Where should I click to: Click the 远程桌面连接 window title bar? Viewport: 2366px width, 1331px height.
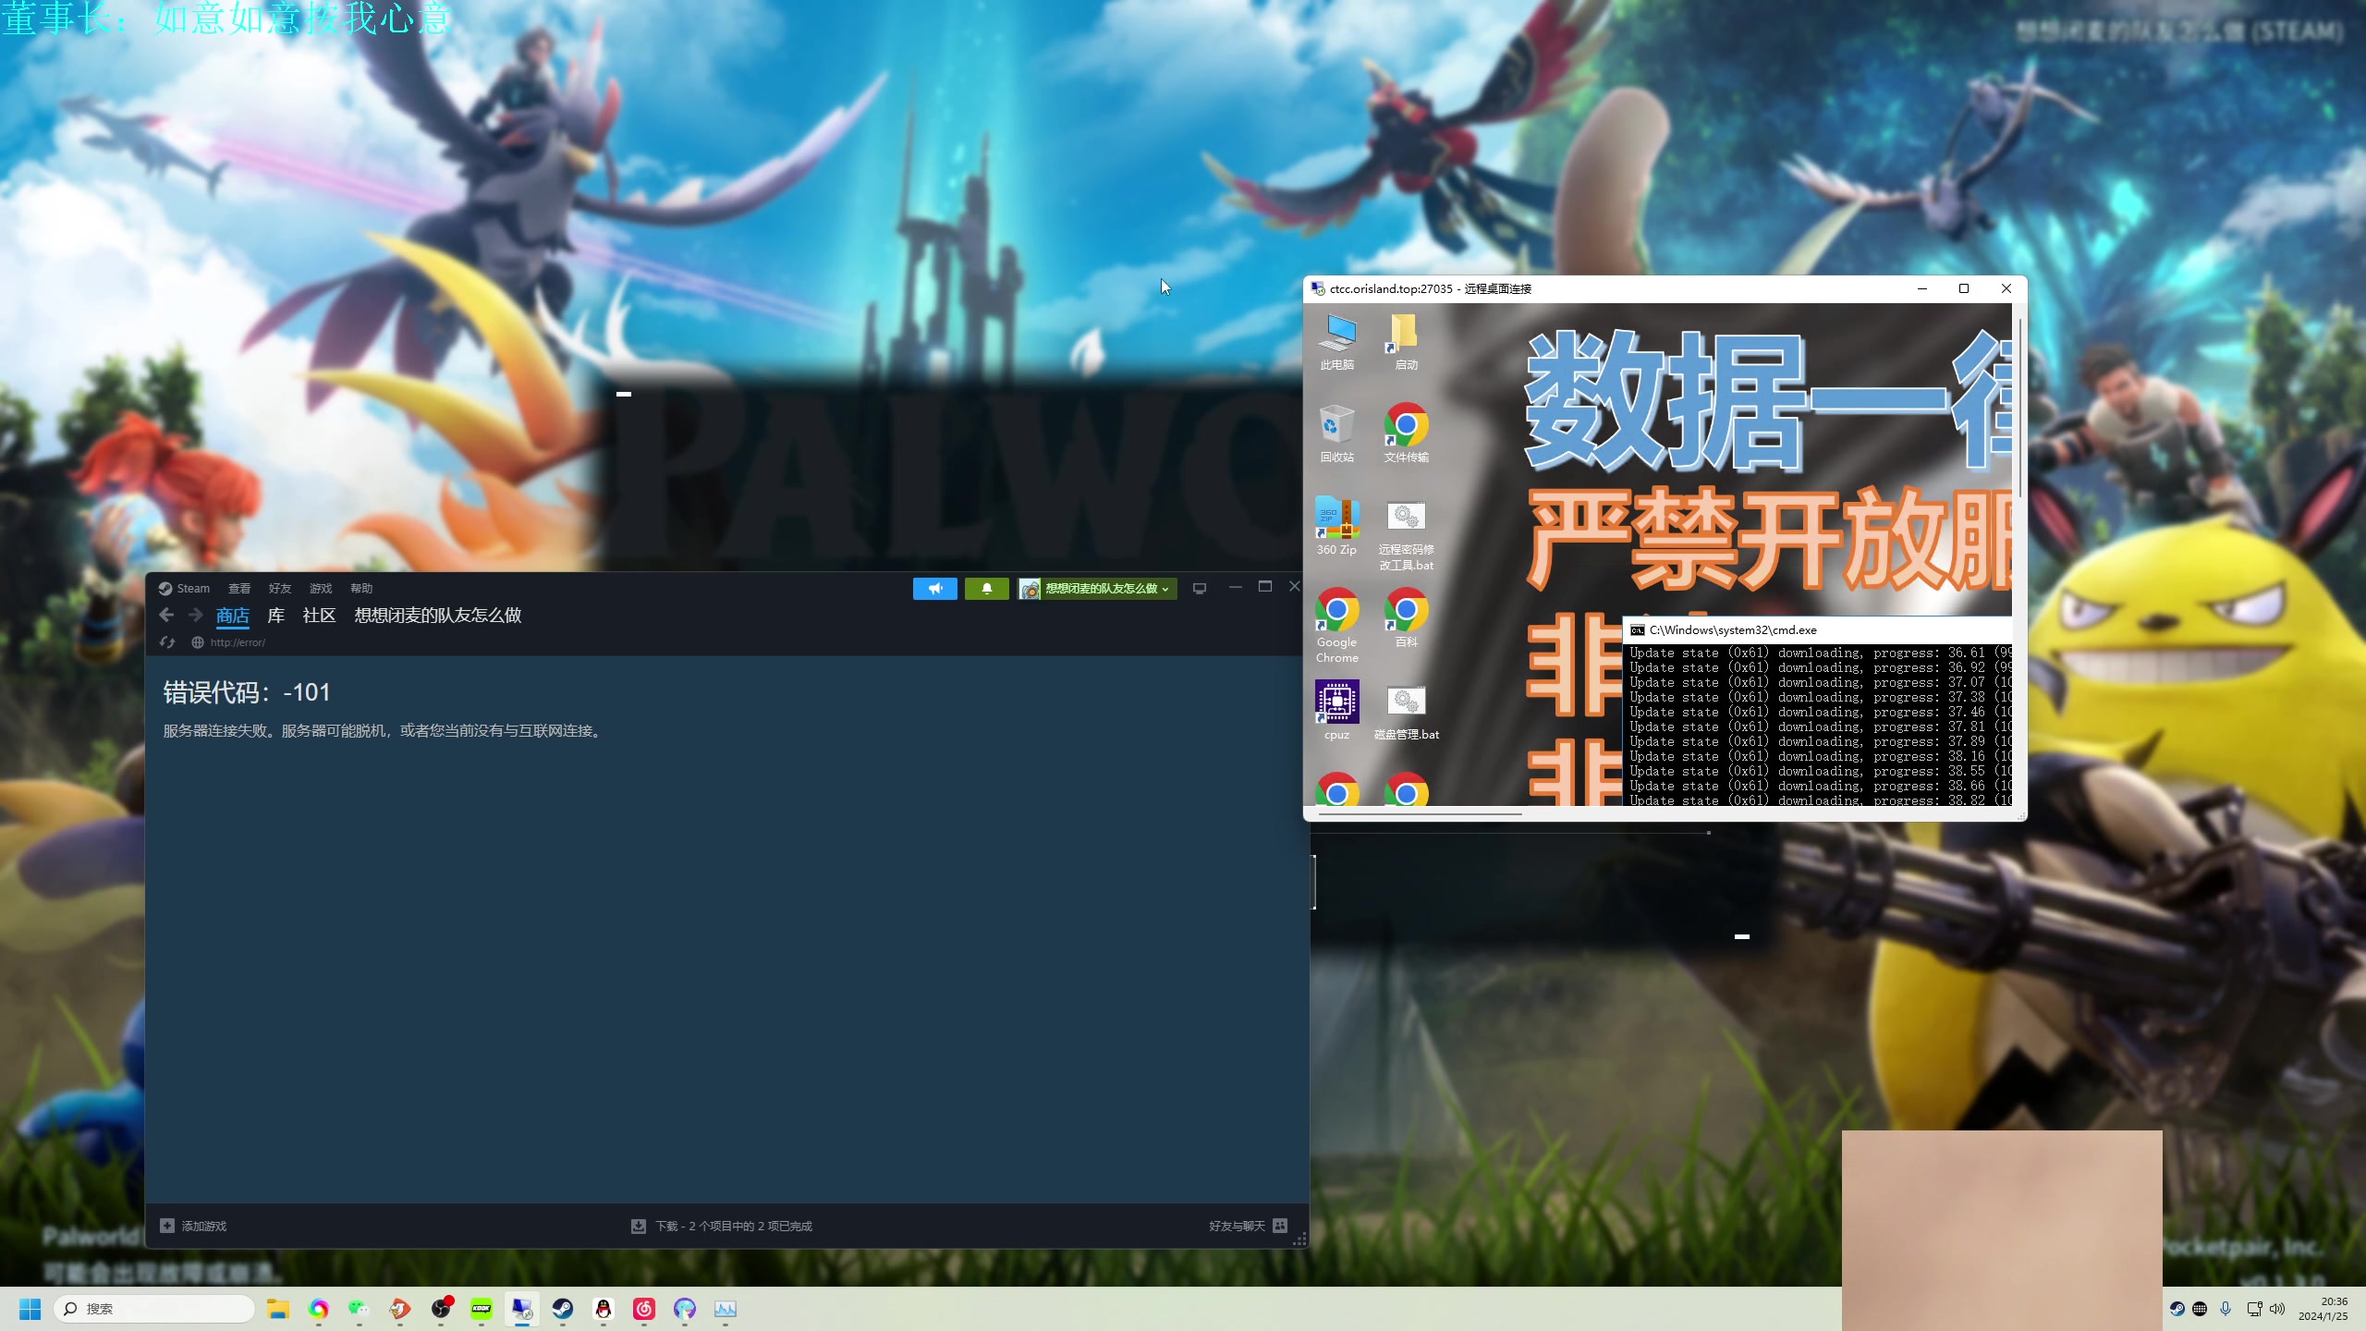[x=1608, y=289]
